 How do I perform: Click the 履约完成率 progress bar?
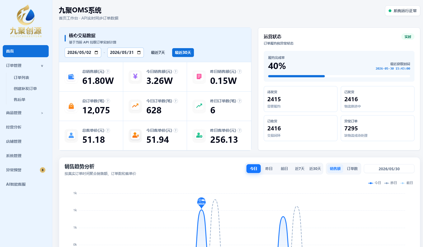(339, 76)
